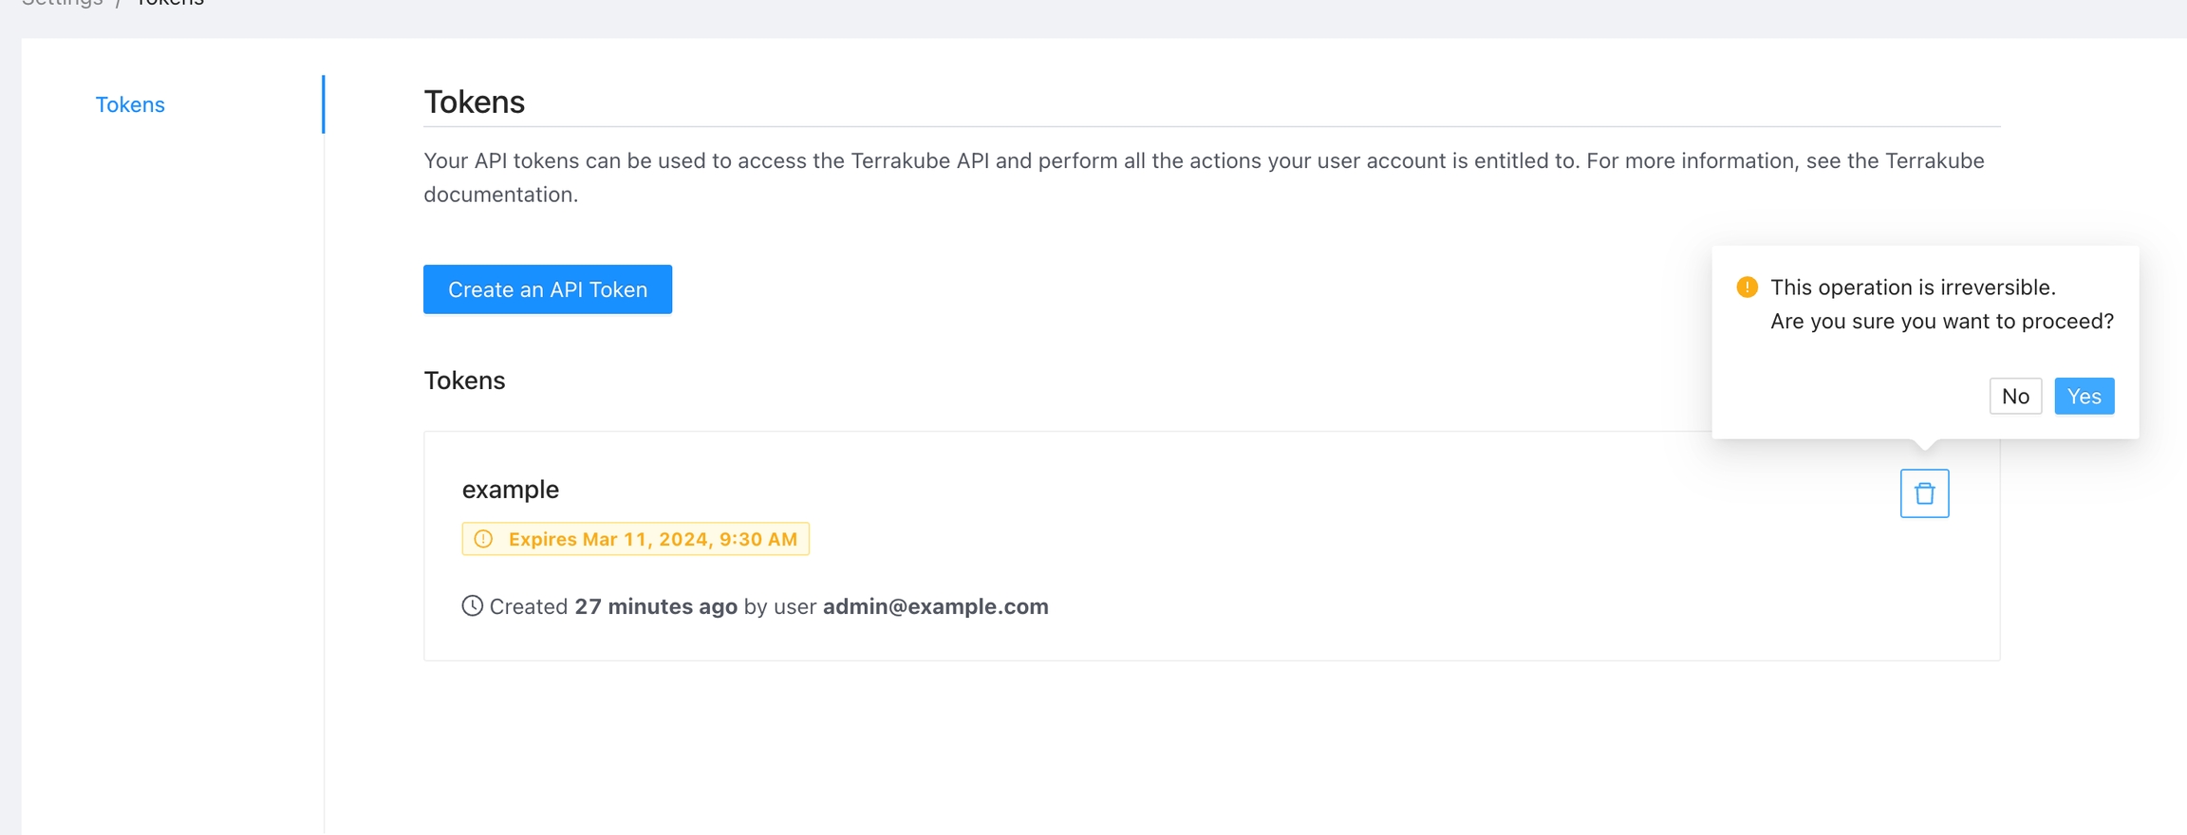The height and width of the screenshot is (835, 2187).
Task: Click the main Tokens page heading
Action: (474, 102)
